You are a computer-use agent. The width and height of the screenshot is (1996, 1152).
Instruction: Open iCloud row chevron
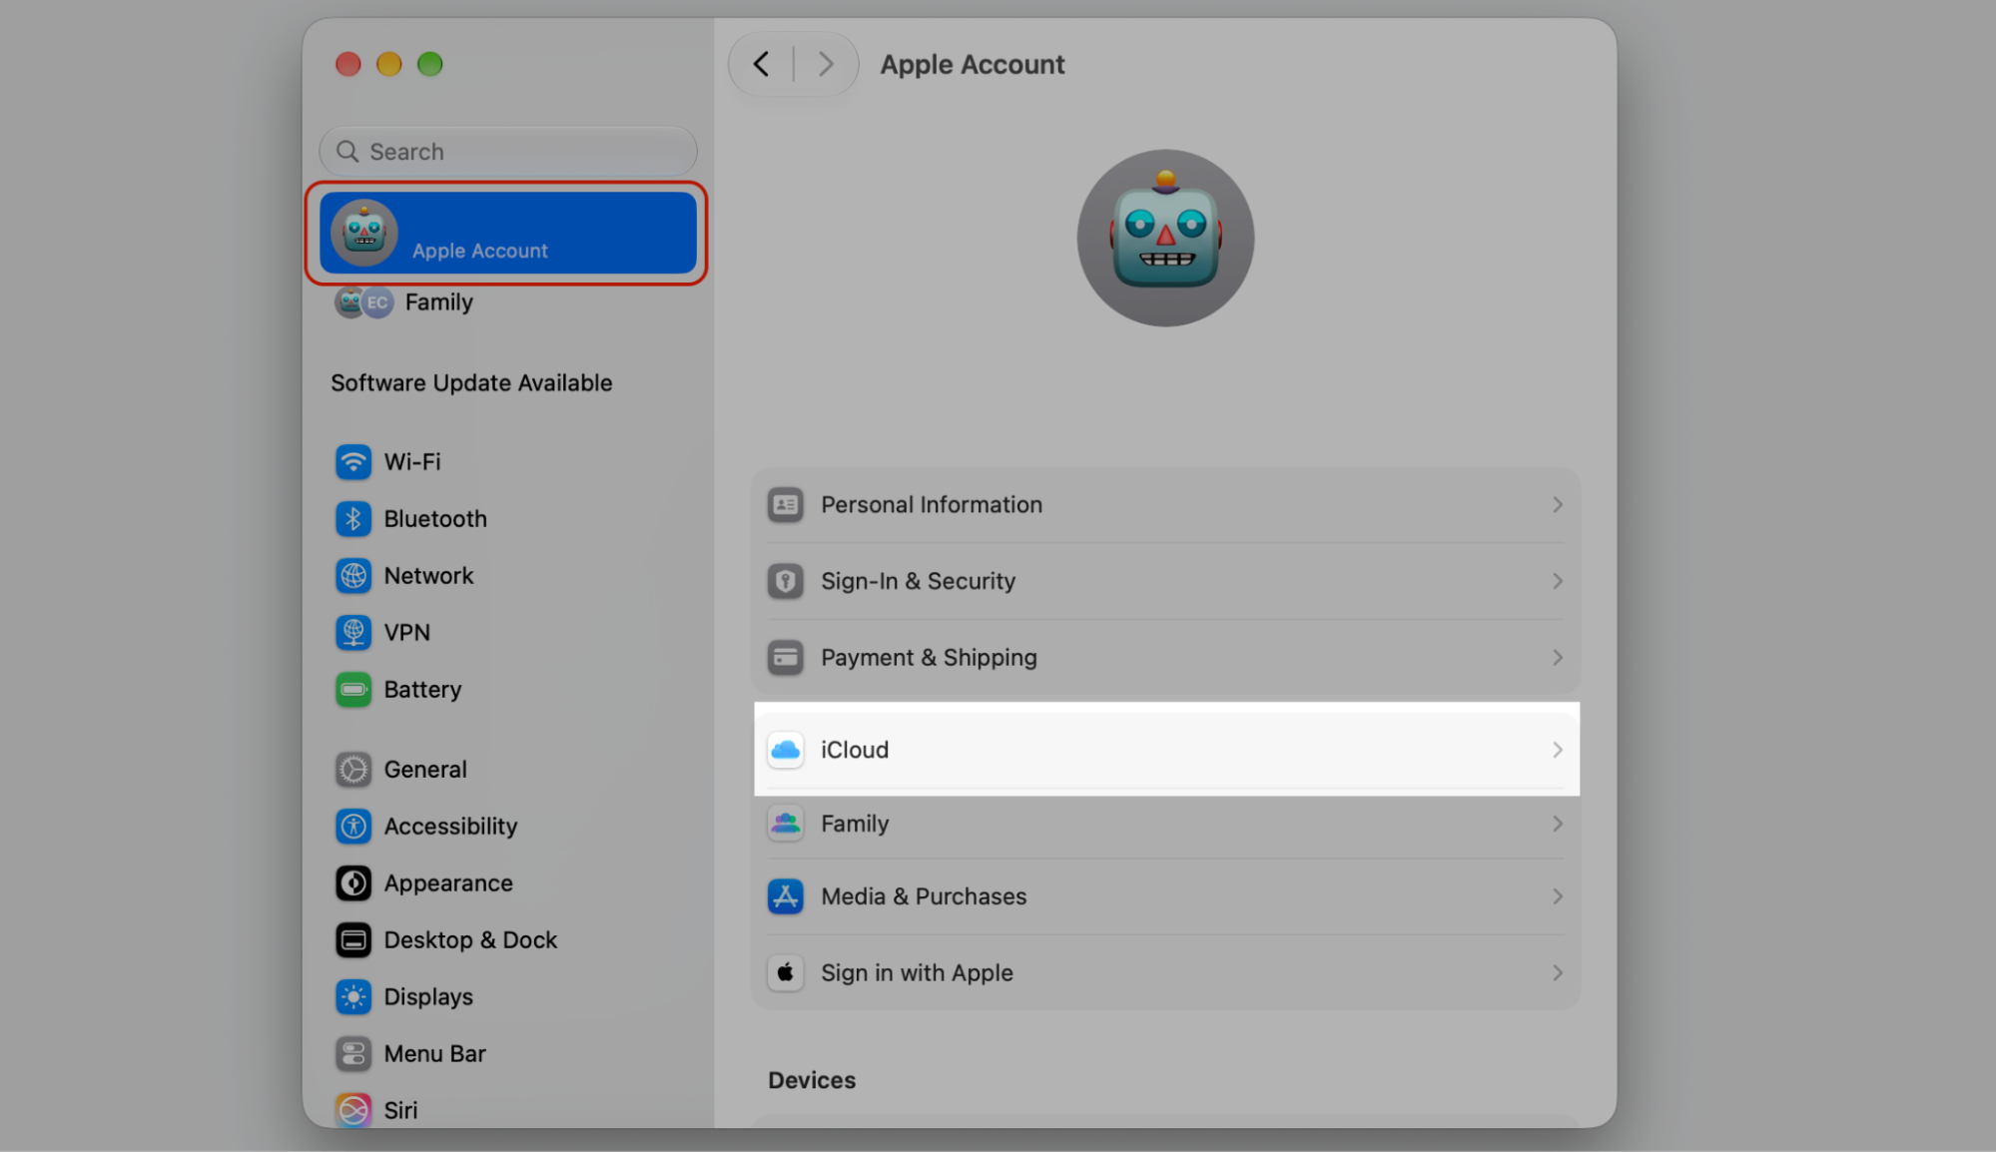(x=1558, y=750)
